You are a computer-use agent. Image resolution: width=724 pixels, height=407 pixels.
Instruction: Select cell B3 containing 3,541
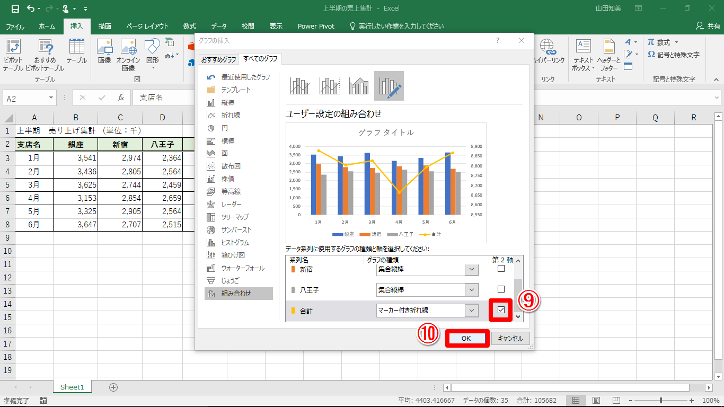[76, 157]
